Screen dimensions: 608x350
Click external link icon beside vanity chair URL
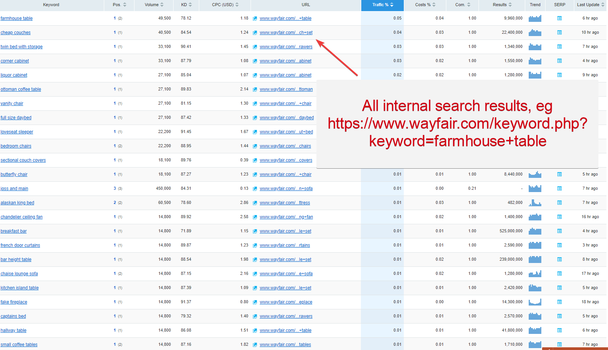[255, 104]
